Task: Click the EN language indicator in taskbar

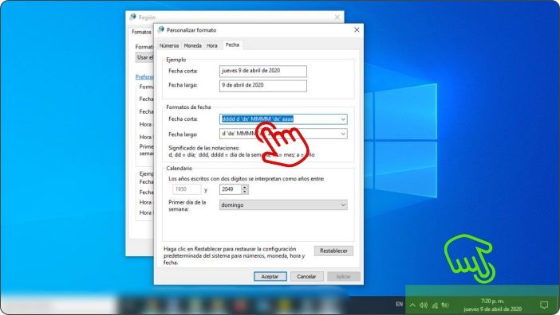Action: pyautogui.click(x=400, y=305)
